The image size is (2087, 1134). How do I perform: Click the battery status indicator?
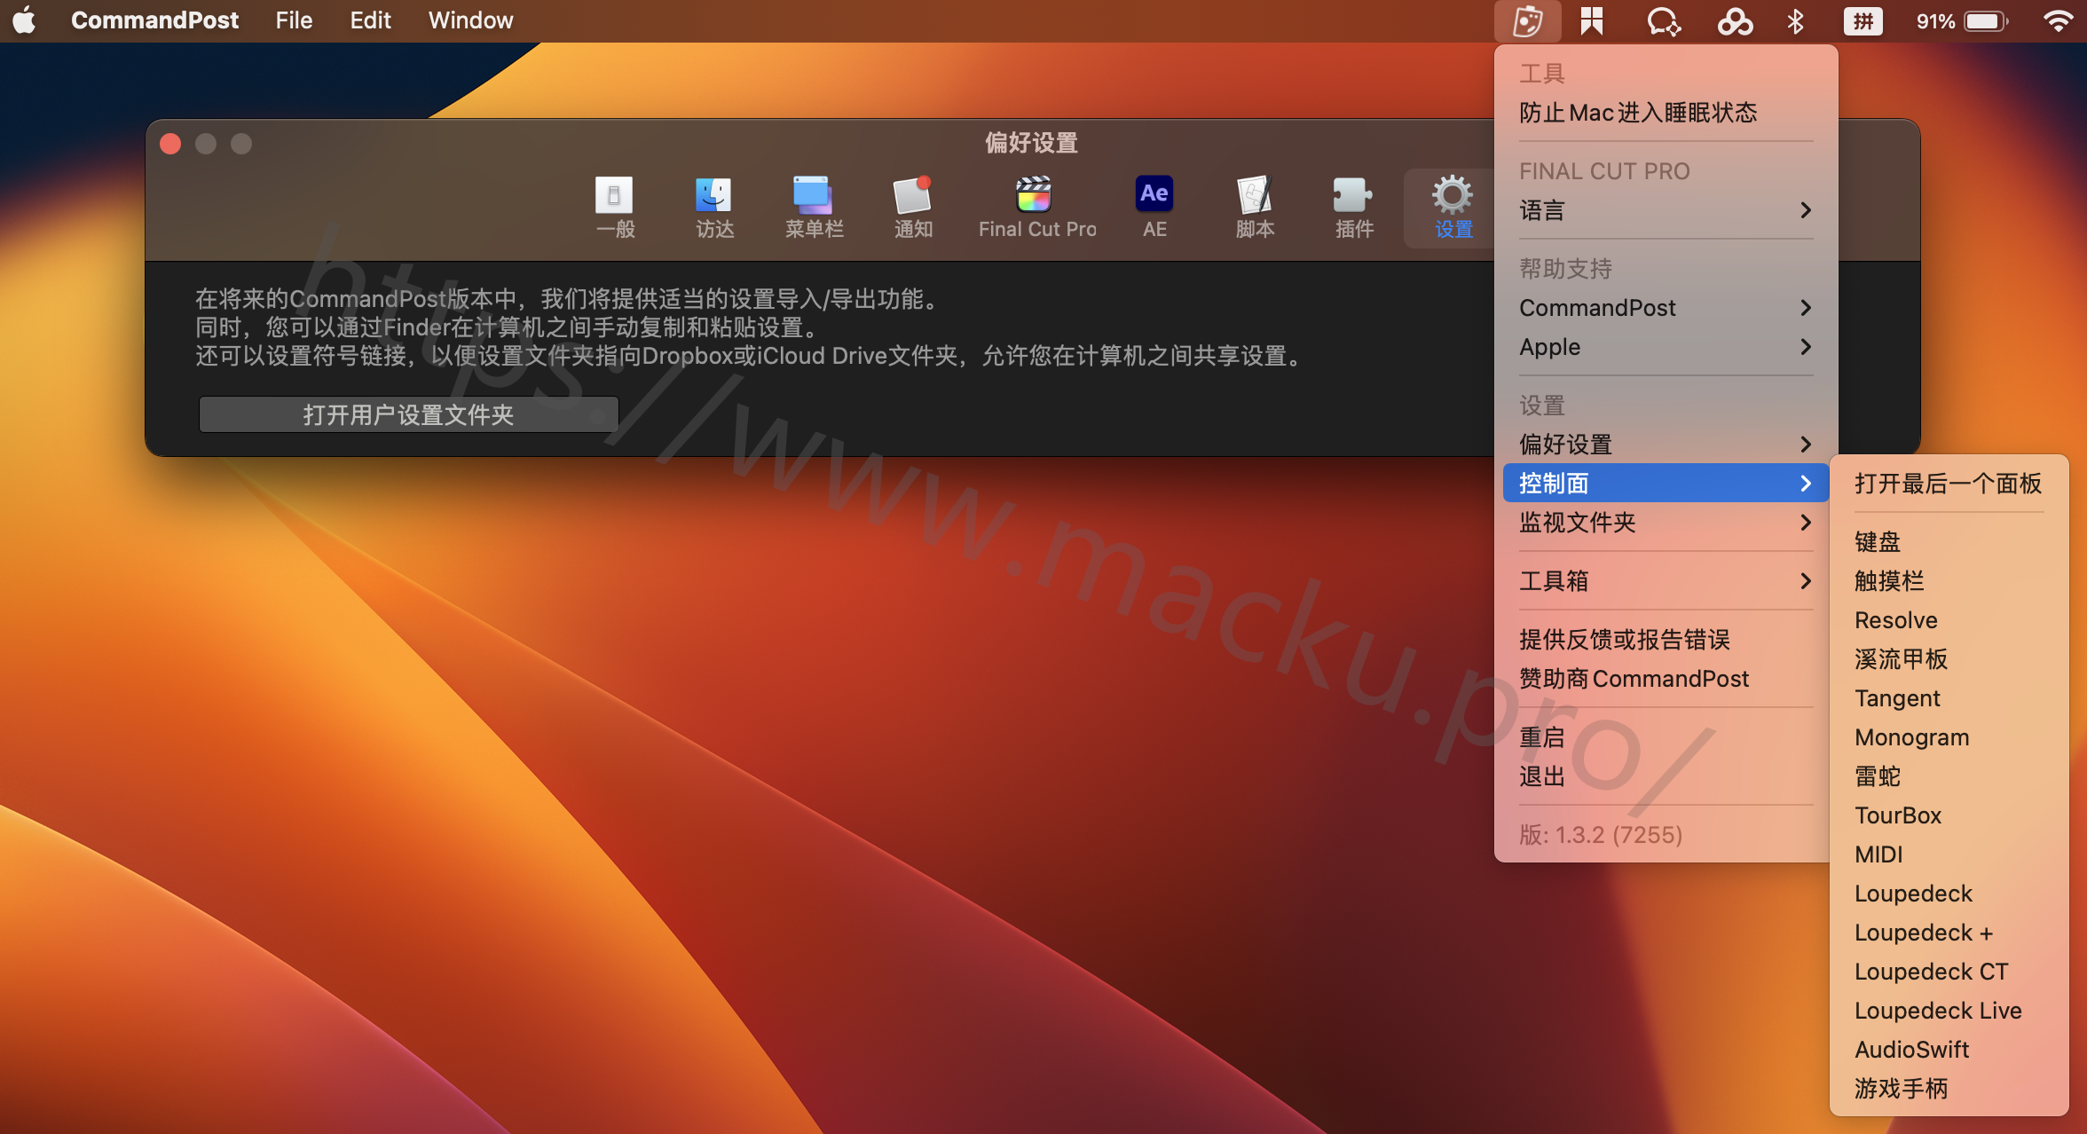tap(1962, 21)
